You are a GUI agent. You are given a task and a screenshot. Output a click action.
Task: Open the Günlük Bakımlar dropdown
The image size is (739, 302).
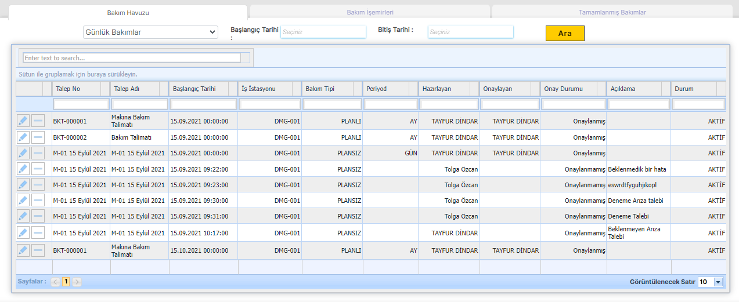coord(151,32)
